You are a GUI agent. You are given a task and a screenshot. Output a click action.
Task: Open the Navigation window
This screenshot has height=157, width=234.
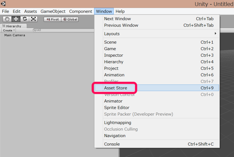pyautogui.click(x=157, y=136)
